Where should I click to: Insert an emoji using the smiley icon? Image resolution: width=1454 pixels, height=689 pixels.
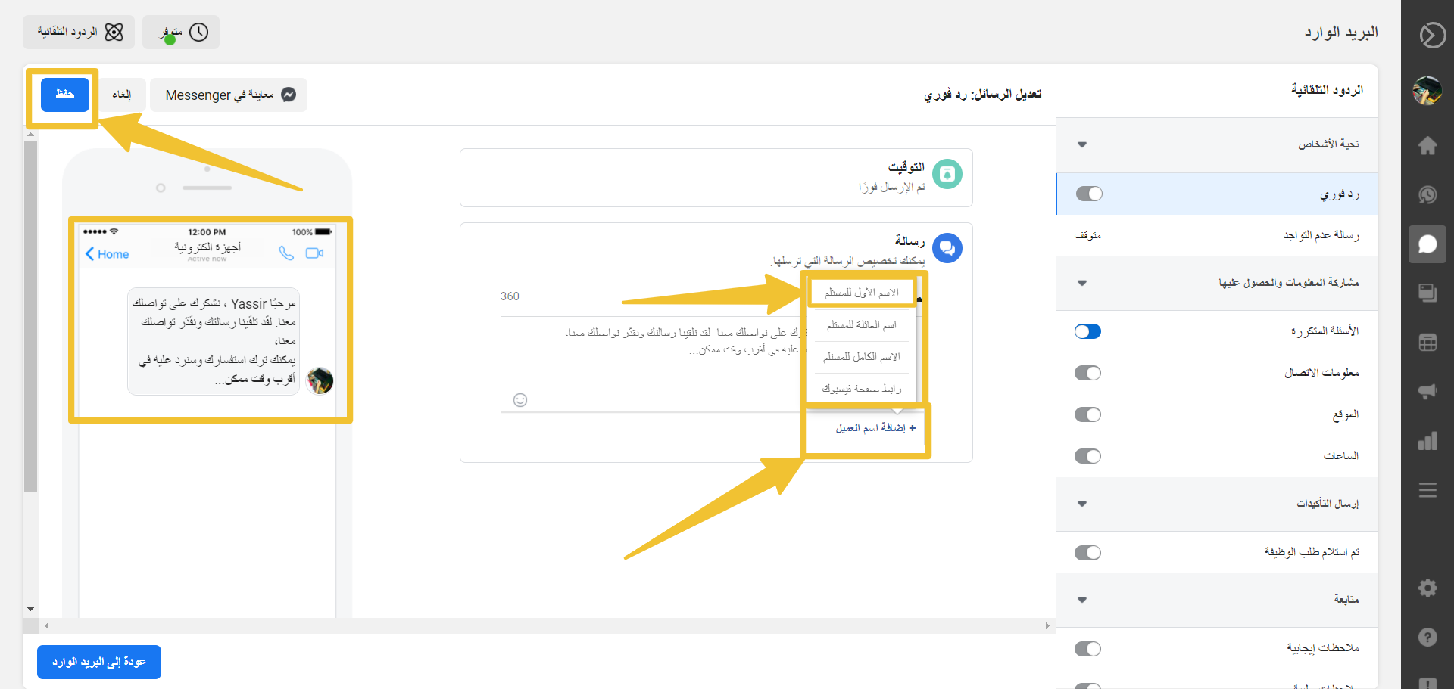[520, 400]
